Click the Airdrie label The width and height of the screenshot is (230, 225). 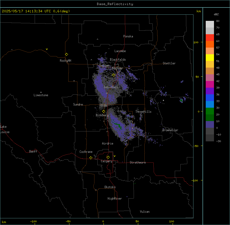tap(108, 143)
